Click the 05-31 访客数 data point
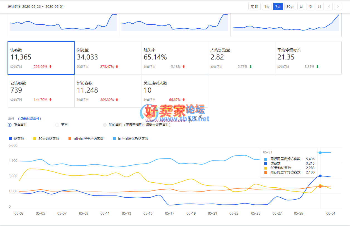 (320, 176)
